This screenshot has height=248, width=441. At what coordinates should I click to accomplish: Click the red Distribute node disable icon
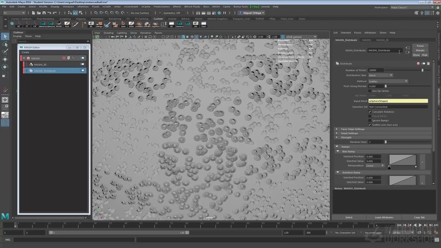(418, 63)
